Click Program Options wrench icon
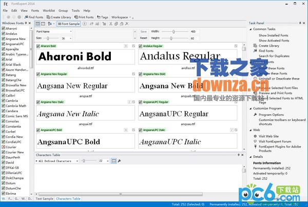308x207 pixels. click(x=255, y=114)
